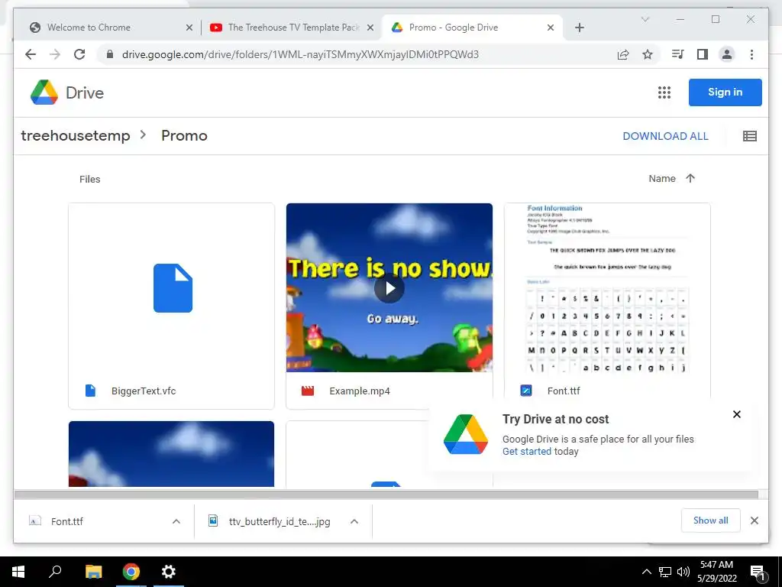Play the Example.mp4 video preview
Screen dimensions: 782x587
click(389, 288)
